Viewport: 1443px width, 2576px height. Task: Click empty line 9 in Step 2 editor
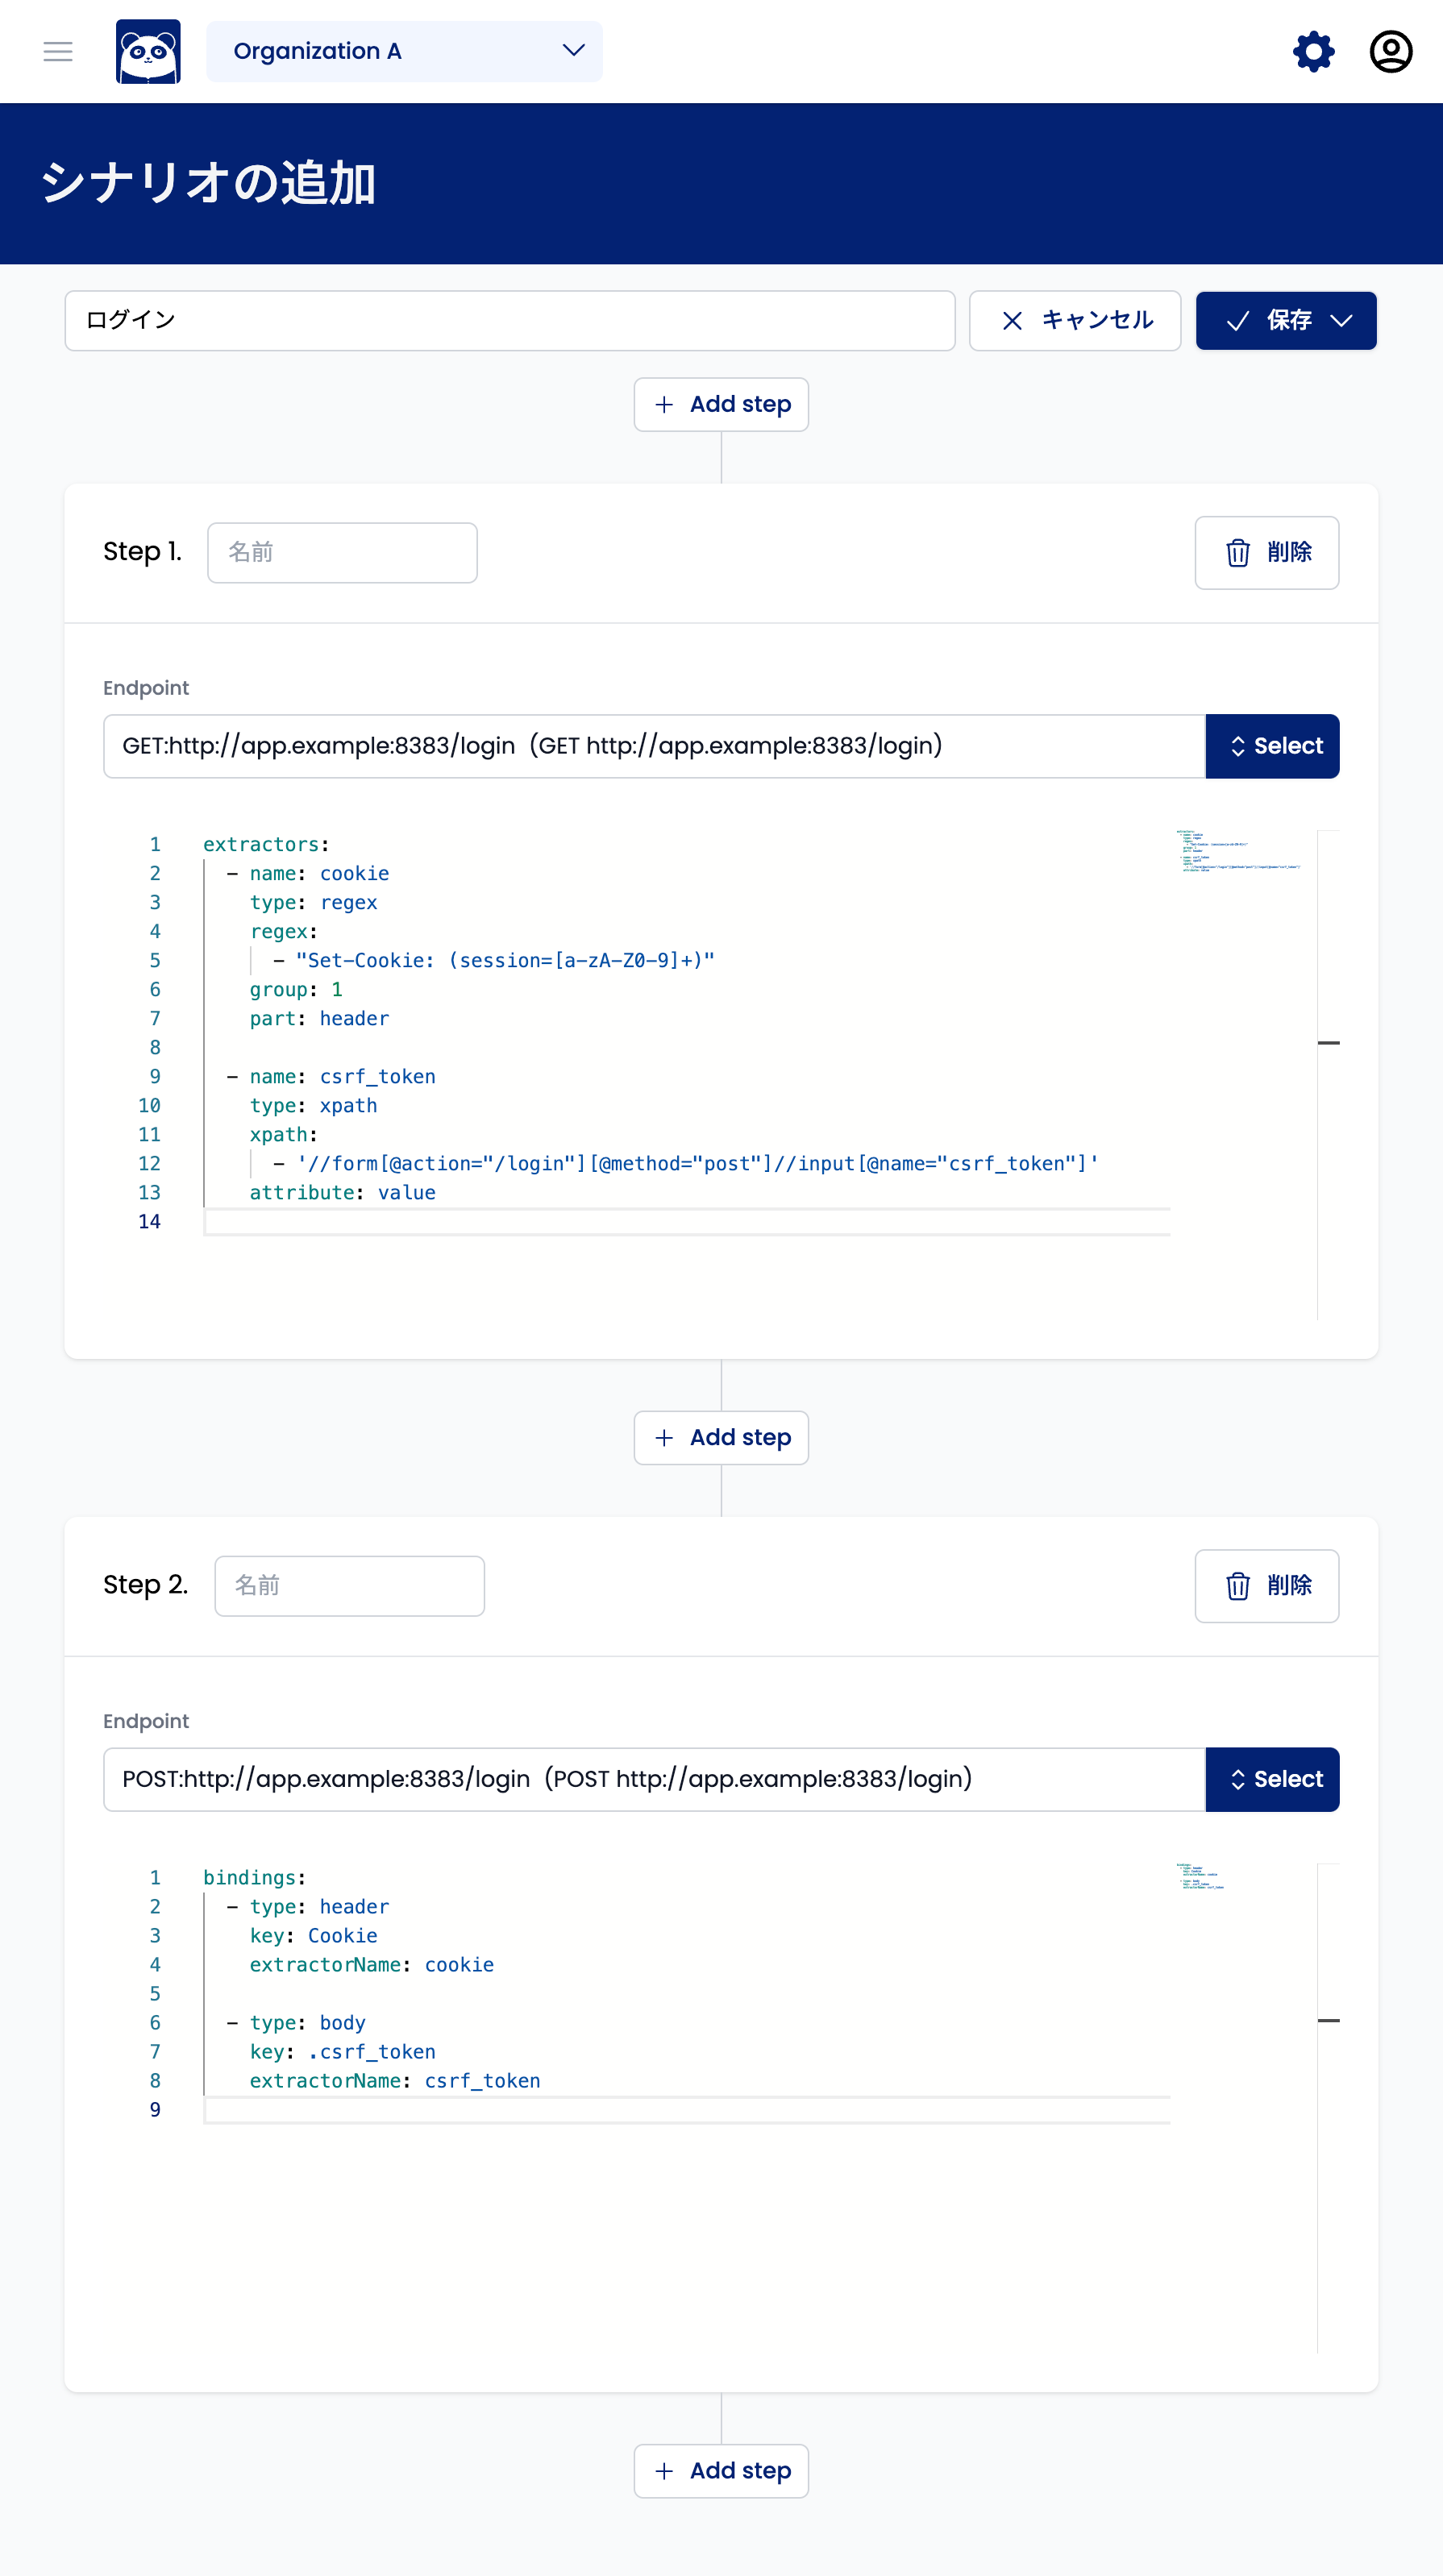point(687,2110)
